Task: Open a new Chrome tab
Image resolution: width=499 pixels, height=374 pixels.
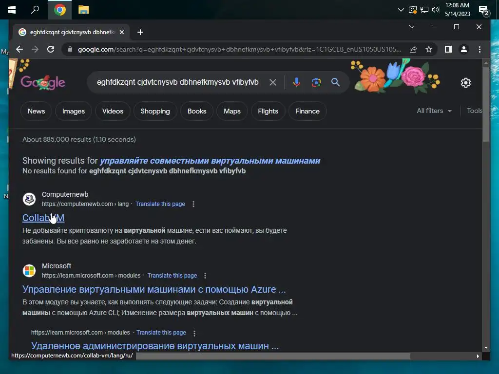Action: click(x=140, y=32)
